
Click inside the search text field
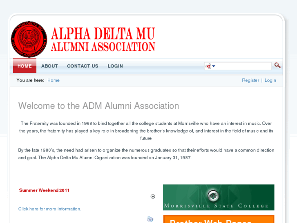243,66
